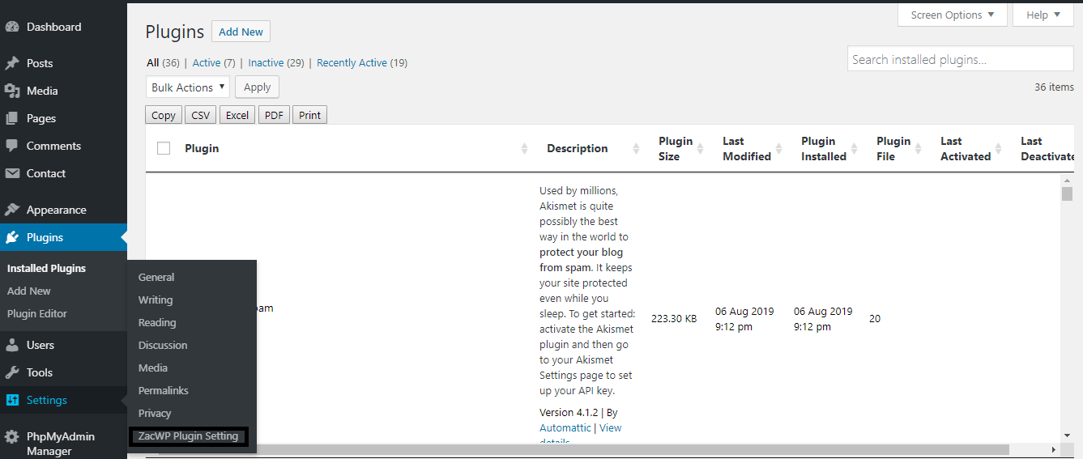This screenshot has height=459, width=1083.
Task: Click the Plugins plug icon
Action: point(12,237)
